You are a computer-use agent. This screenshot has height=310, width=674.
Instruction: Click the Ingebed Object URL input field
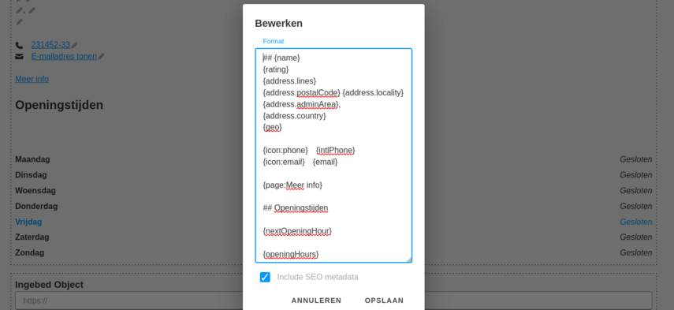point(333,301)
